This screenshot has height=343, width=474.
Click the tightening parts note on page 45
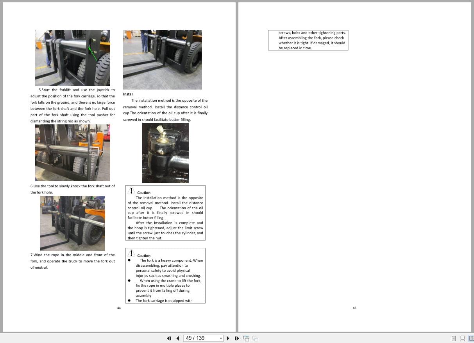(x=308, y=40)
